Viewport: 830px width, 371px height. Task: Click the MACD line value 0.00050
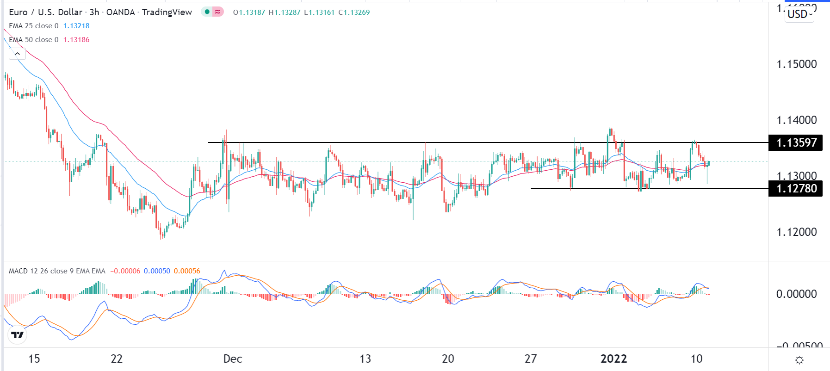pos(157,271)
